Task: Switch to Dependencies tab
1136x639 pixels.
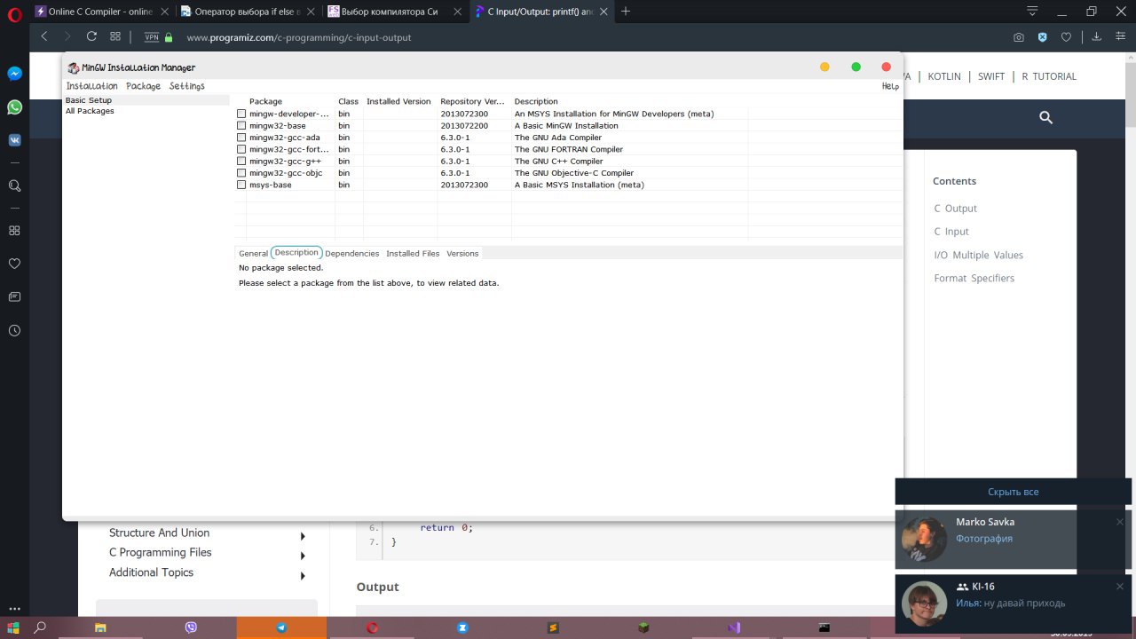Action: click(x=352, y=254)
